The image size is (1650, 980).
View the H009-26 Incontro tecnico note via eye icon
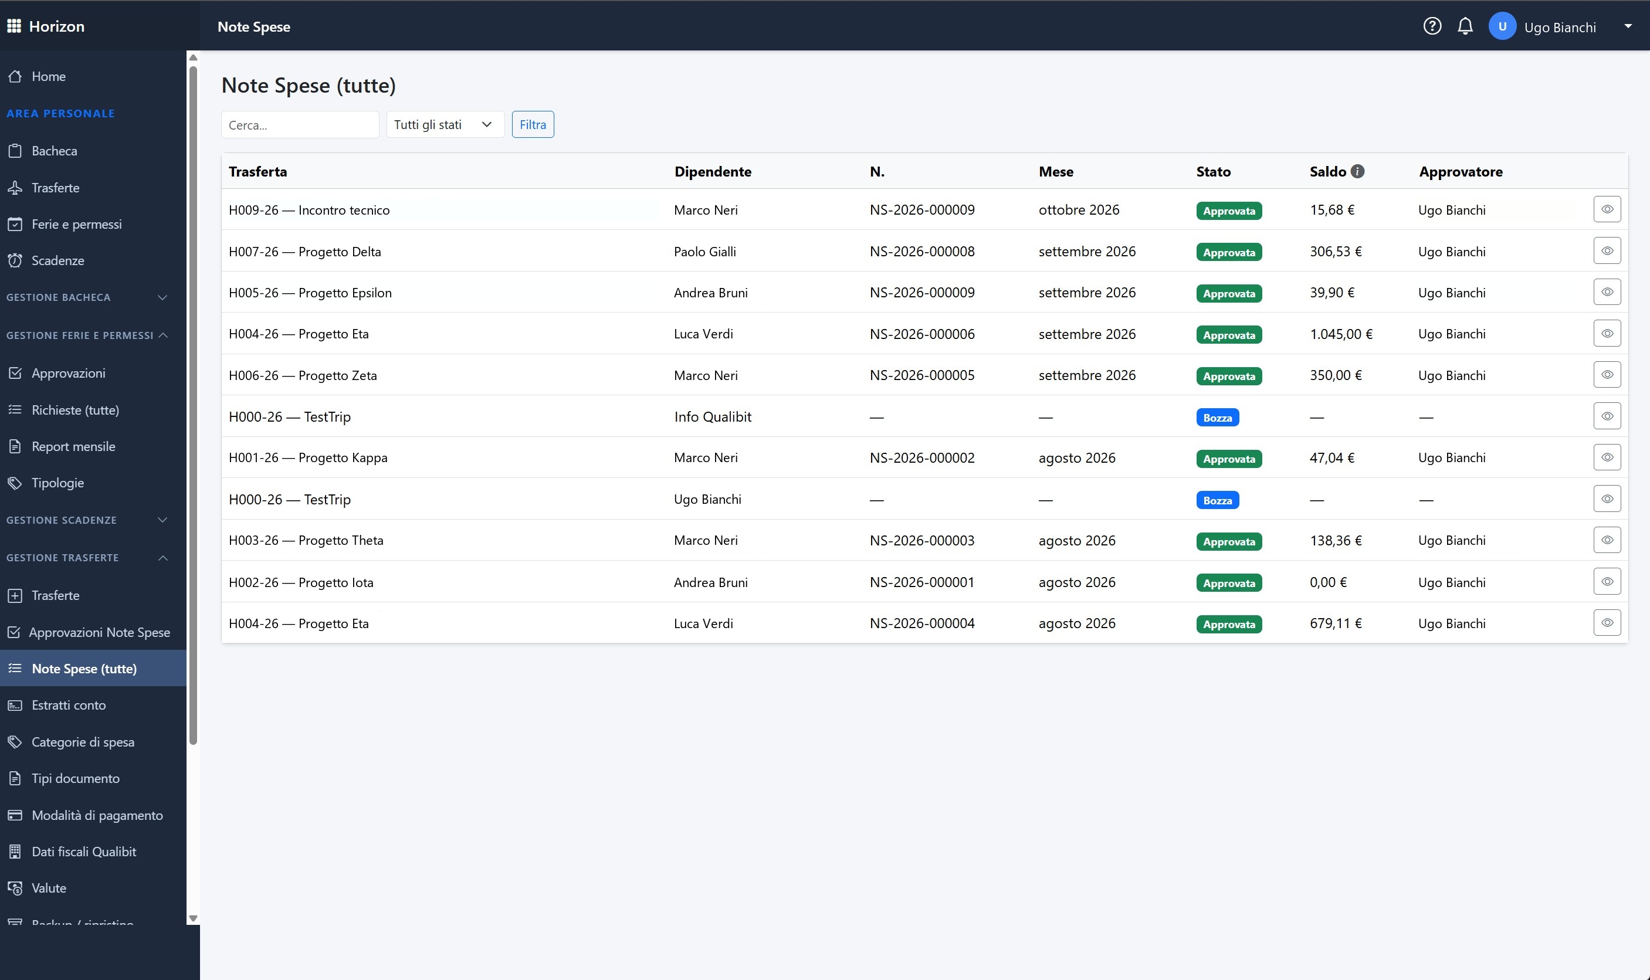[x=1607, y=209]
